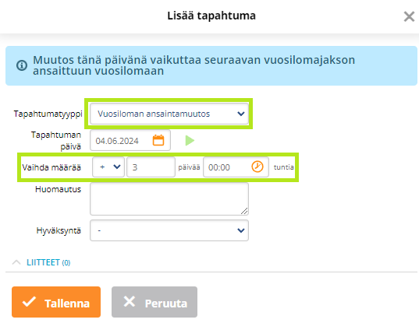Click the päivää amount field

(151, 167)
